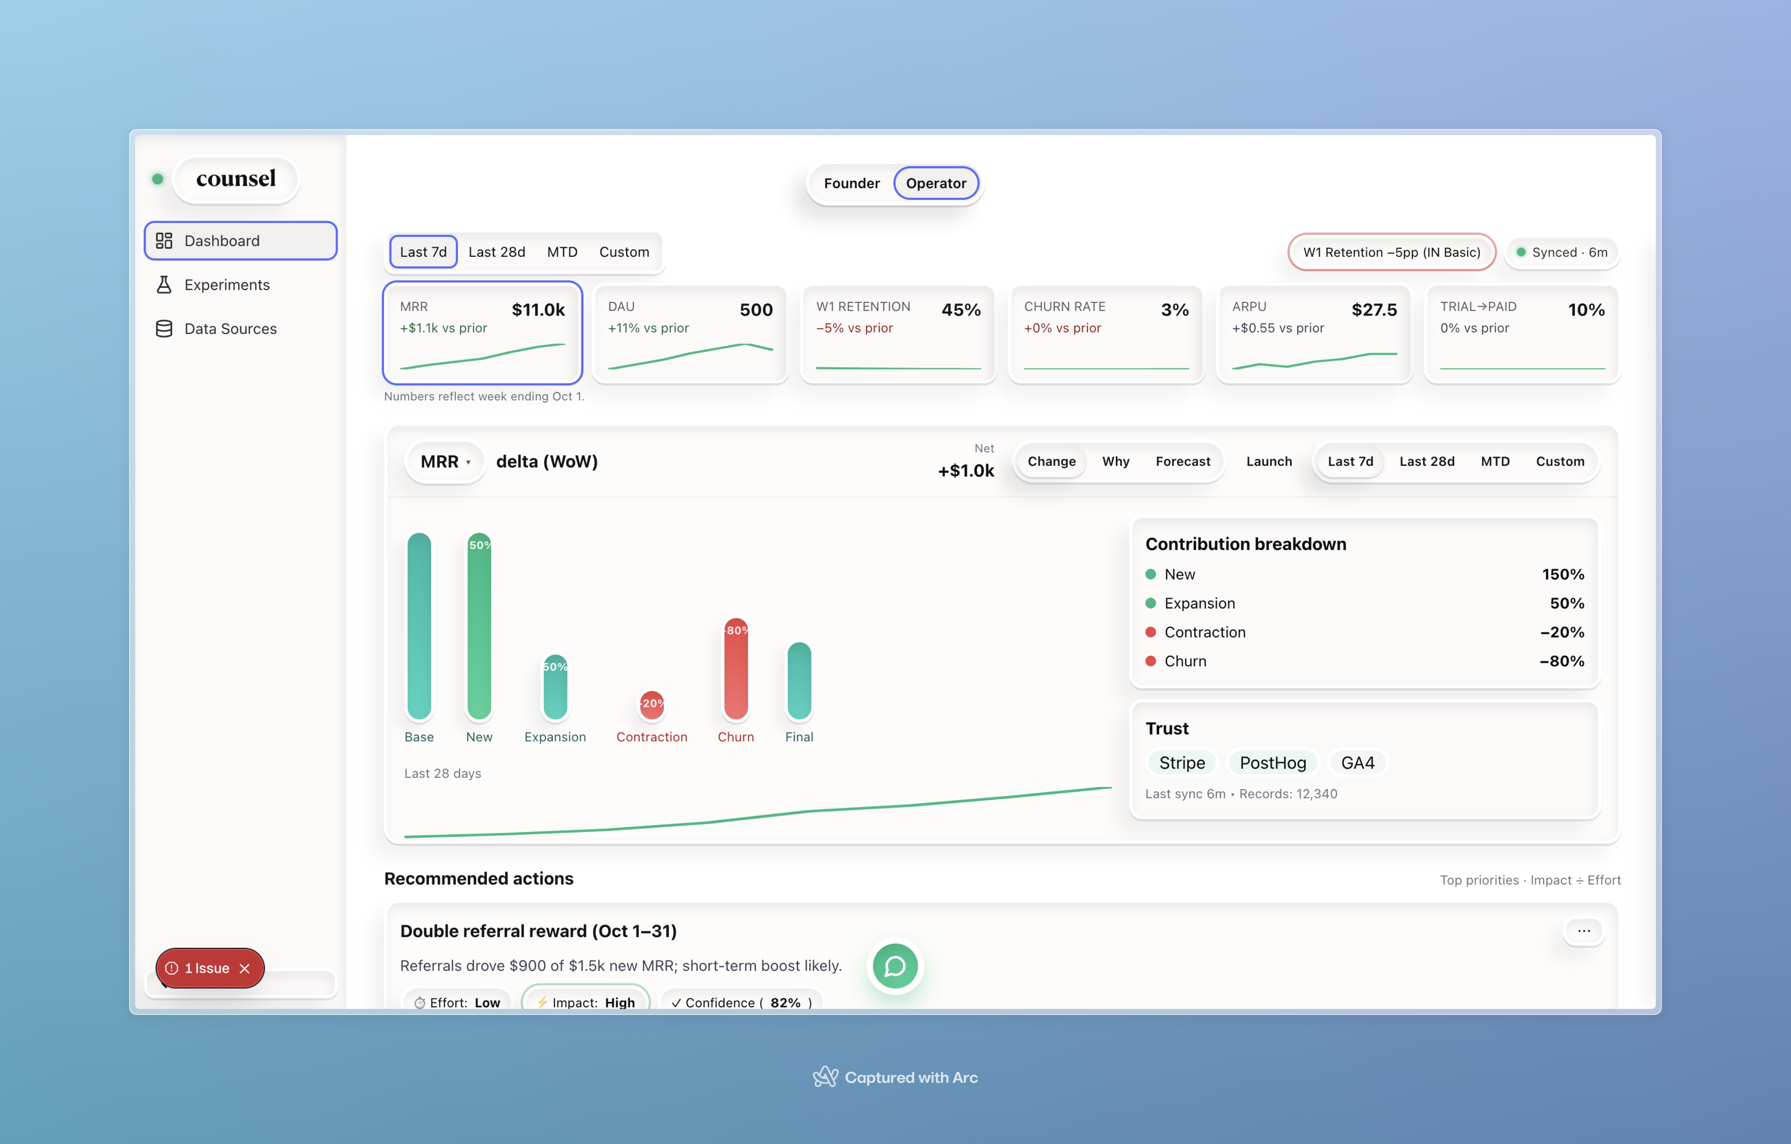The height and width of the screenshot is (1144, 1791).
Task: Select Custom range in chart panel
Action: (x=1560, y=462)
